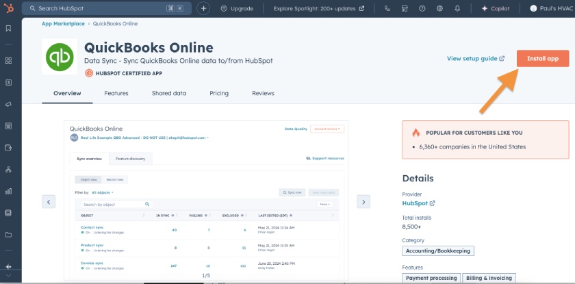The height and width of the screenshot is (284, 575).
Task: Open the Bookmarks sidebar icon
Action: tap(8, 29)
